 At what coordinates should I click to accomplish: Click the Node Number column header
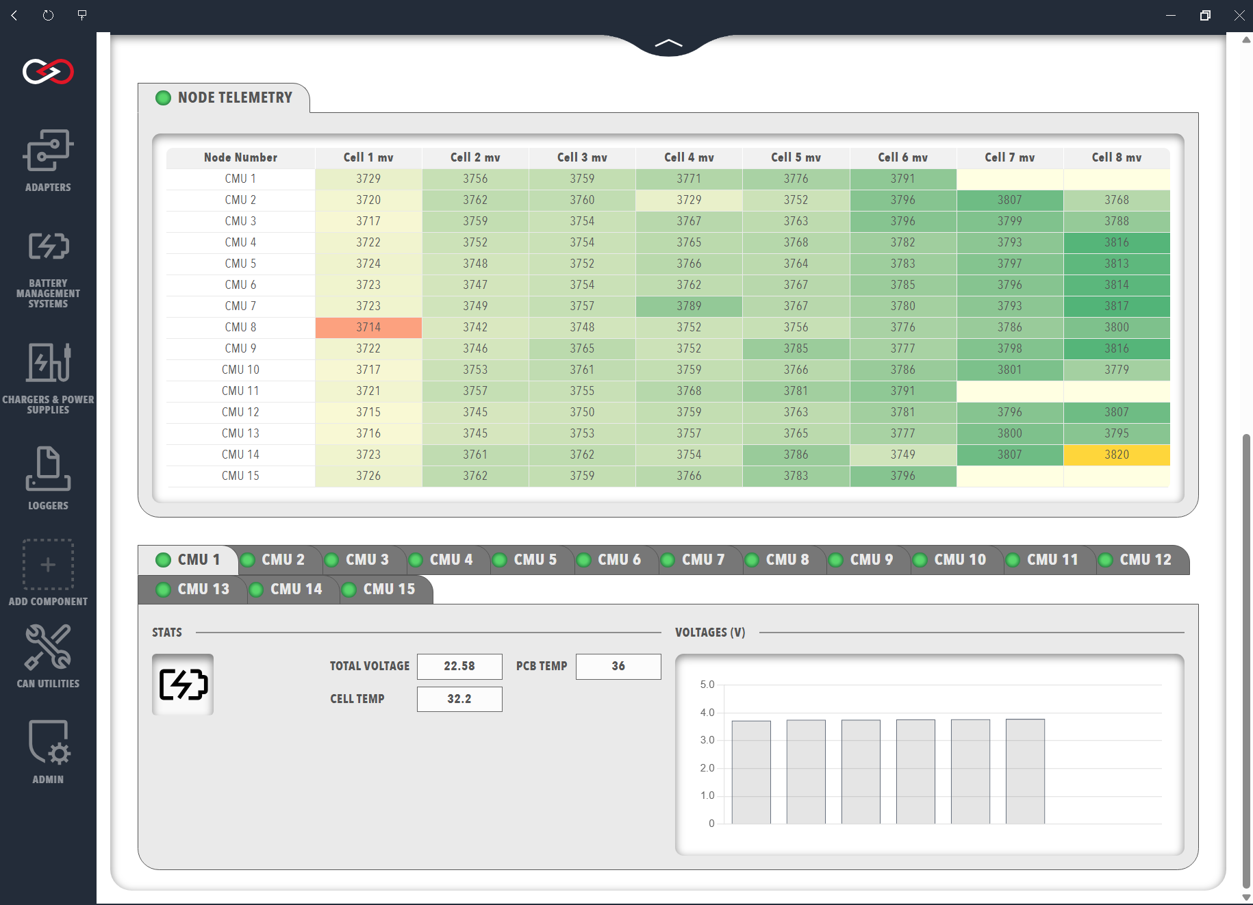coord(240,157)
